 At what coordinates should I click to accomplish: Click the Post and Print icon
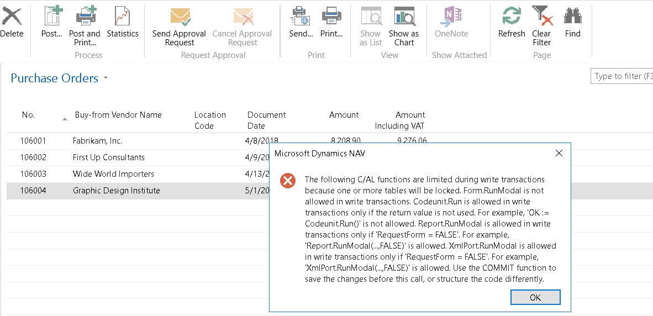click(x=86, y=16)
